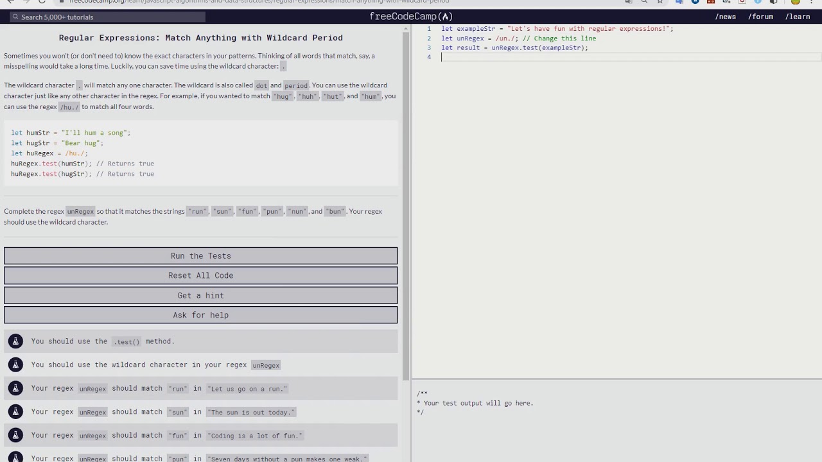
Task: Click the freeCodeCamp logo in the header
Action: click(411, 17)
